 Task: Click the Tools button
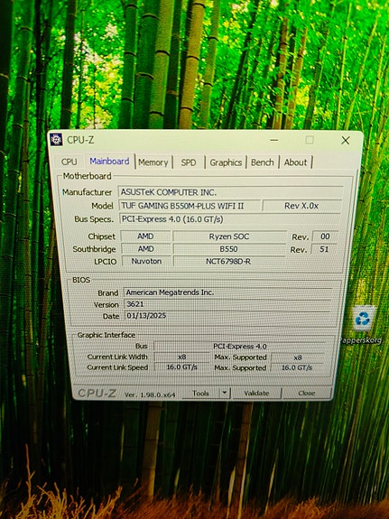tap(200, 394)
